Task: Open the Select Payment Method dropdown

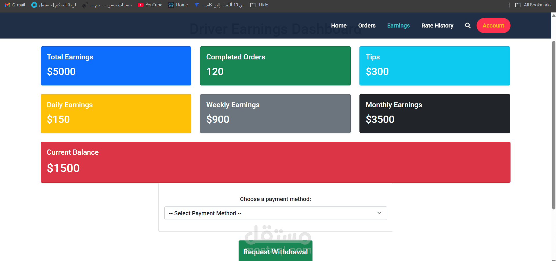Action: pos(275,213)
